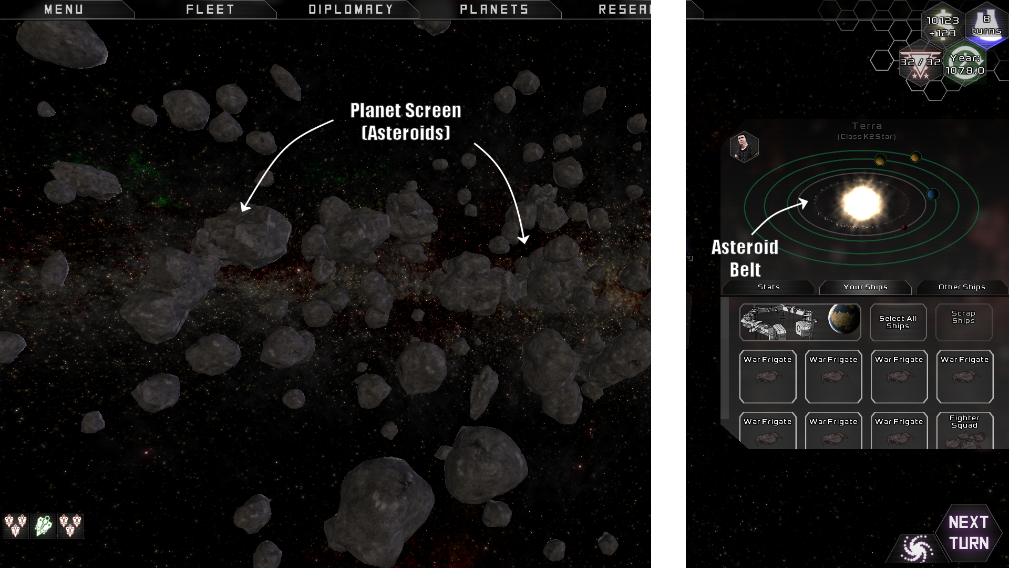This screenshot has height=568, width=1009.
Task: Click the green unit icon bottom left bar
Action: [42, 526]
